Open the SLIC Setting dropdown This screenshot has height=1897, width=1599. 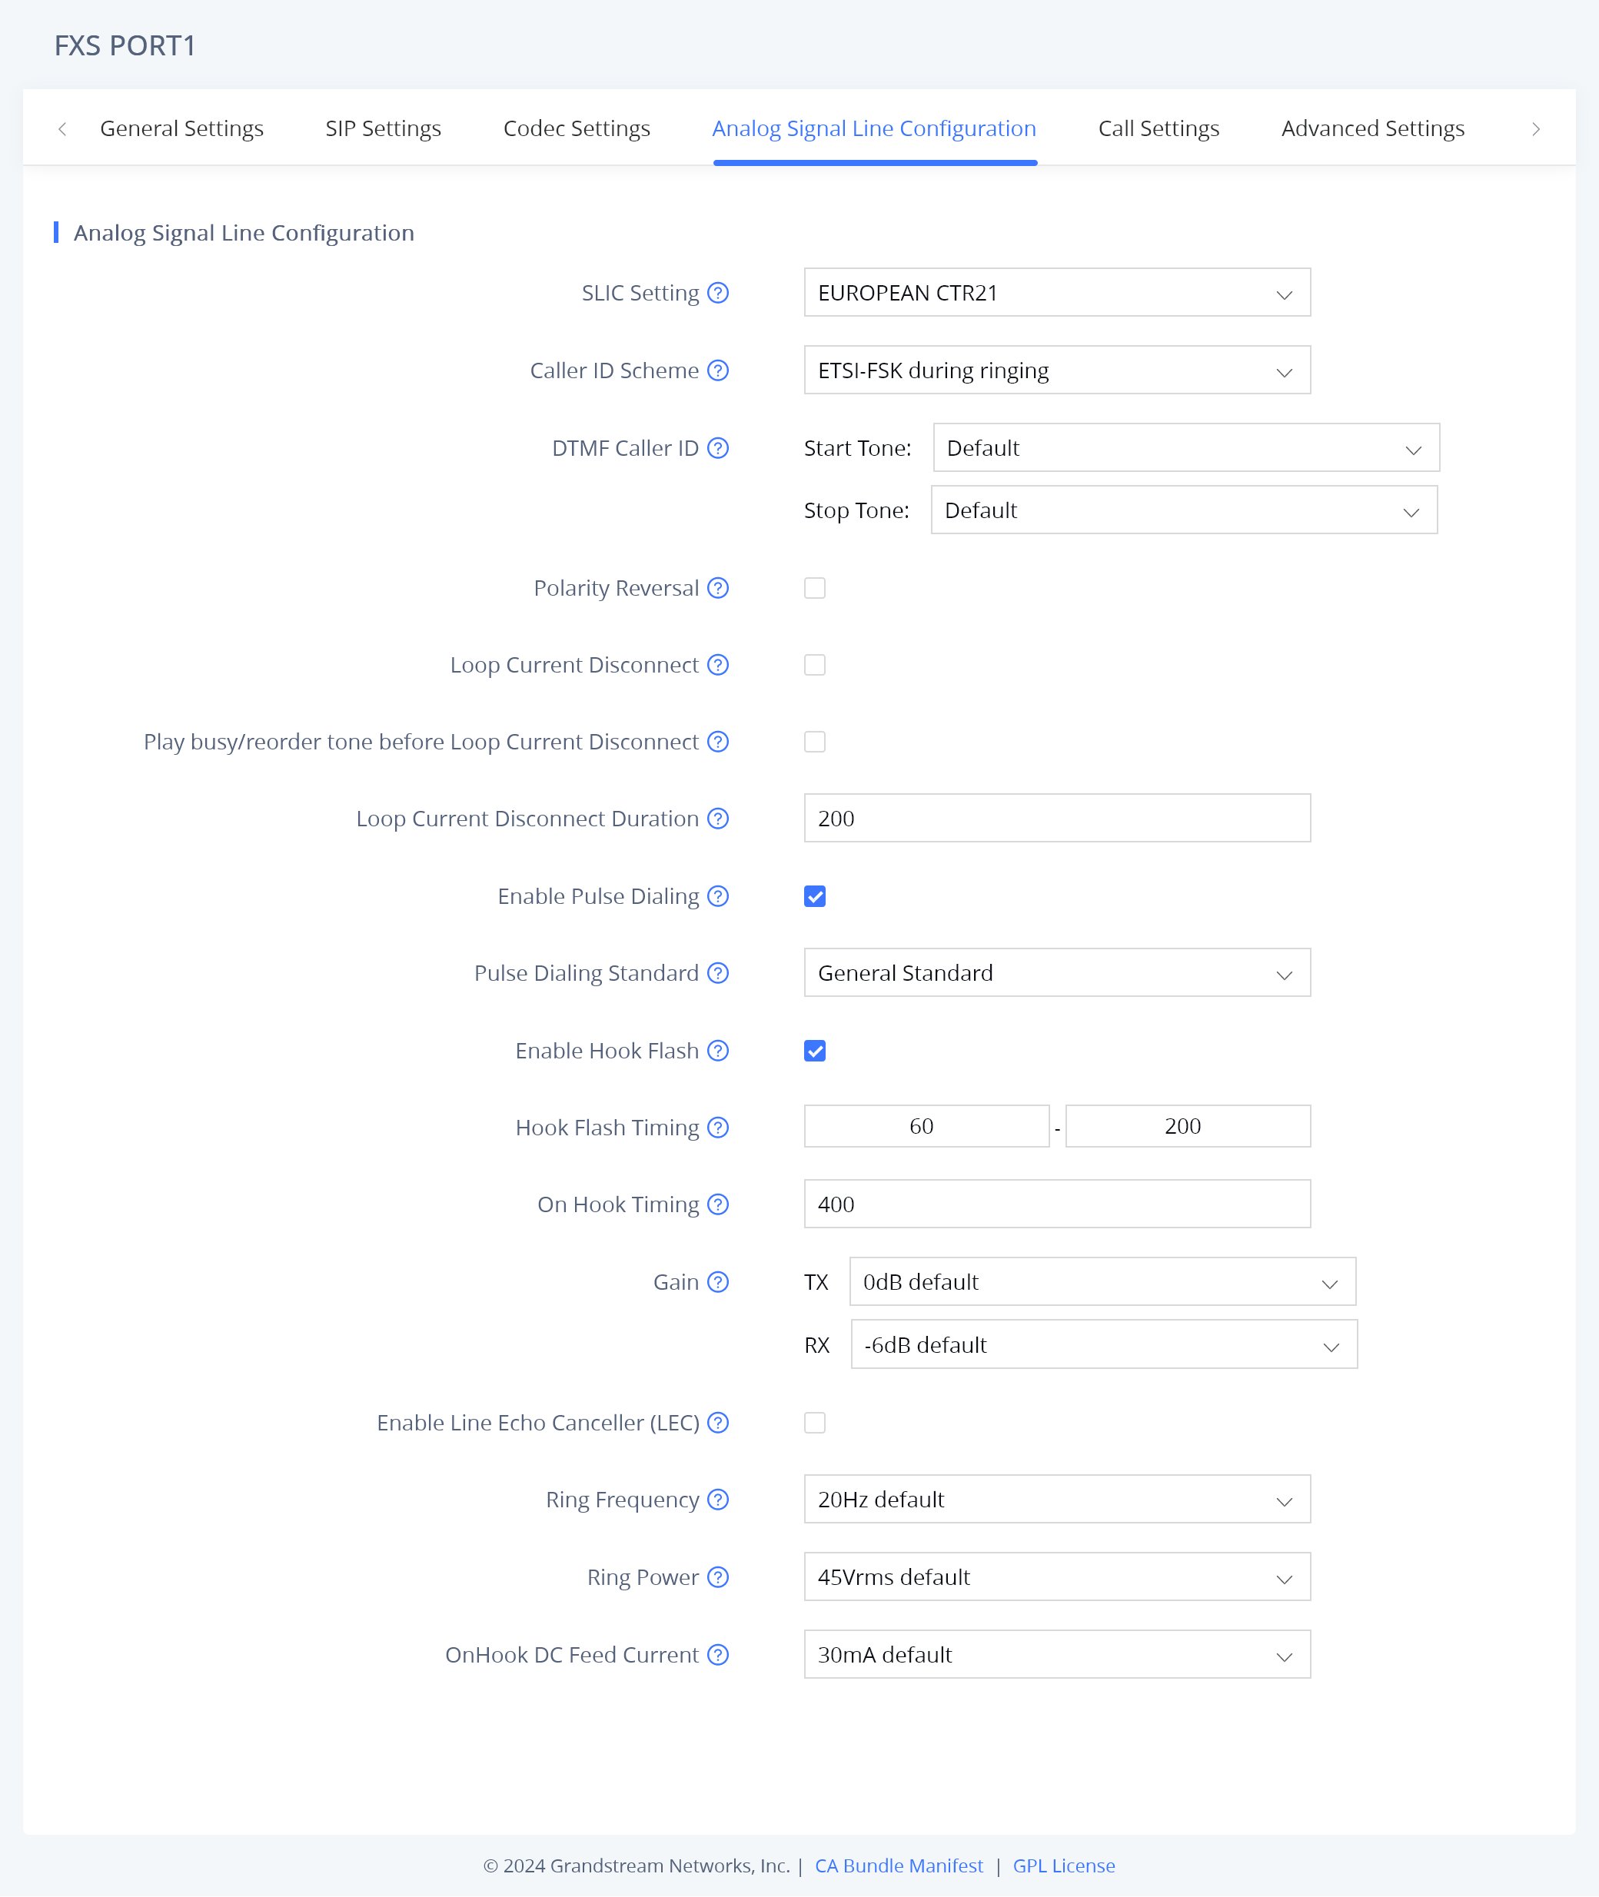(x=1056, y=293)
